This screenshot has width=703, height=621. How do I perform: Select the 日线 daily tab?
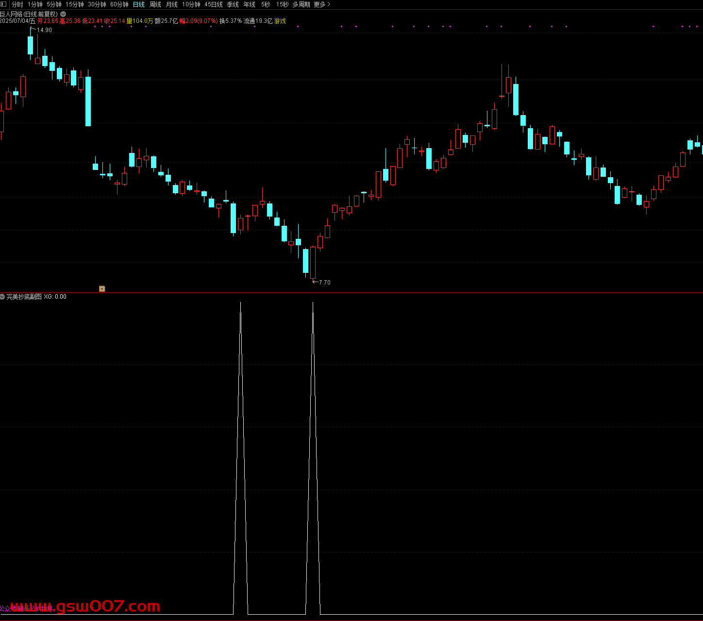(139, 4)
